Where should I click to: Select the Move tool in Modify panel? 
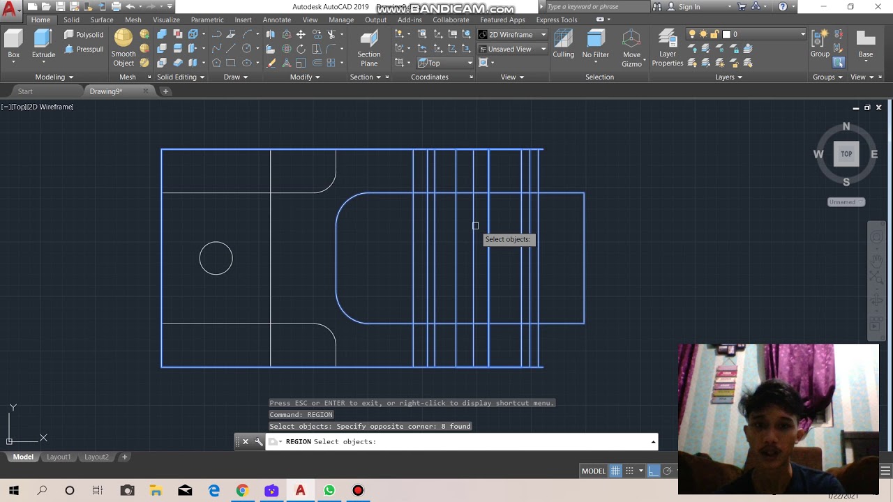tap(301, 34)
